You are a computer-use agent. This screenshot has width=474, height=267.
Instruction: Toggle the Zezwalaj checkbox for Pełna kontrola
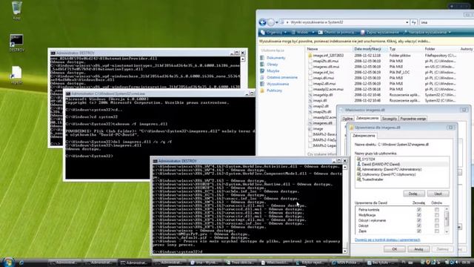click(418, 209)
